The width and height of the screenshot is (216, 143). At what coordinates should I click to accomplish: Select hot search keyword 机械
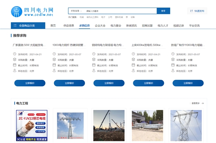[x=82, y=17]
